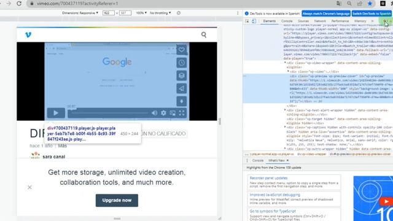Click the Más link
The width and height of the screenshot is (393, 221).
click(63, 145)
